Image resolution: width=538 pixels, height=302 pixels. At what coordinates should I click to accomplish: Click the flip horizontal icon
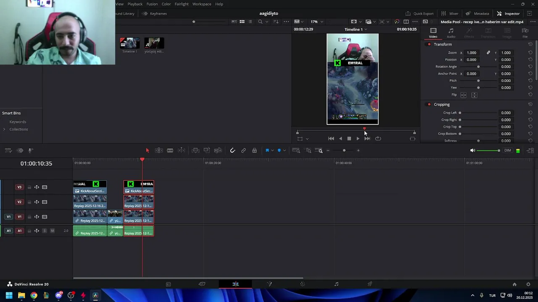coord(464,95)
